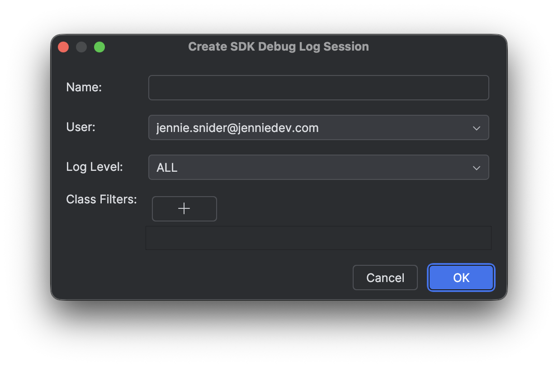This screenshot has height=367, width=558.
Task: Open the User combo box
Action: coord(319,127)
